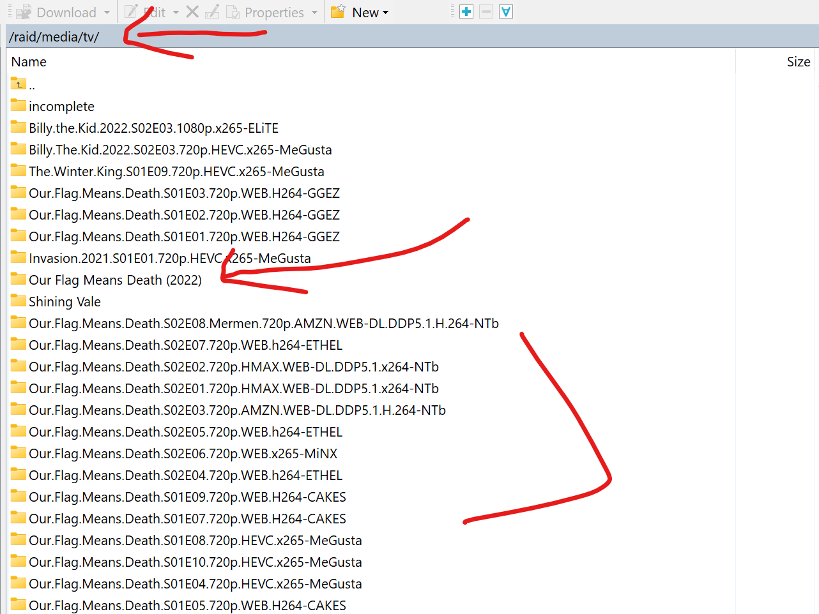Sort files by the Name column header

point(29,61)
